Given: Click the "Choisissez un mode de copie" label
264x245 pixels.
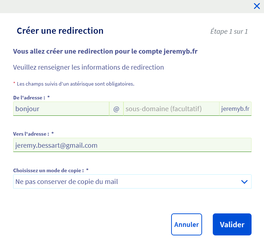Looking at the screenshot, I should point(48,170).
